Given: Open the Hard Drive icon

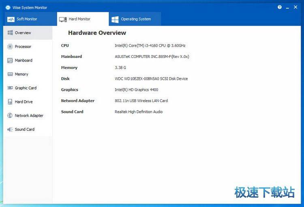Looking at the screenshot, I should (x=10, y=102).
